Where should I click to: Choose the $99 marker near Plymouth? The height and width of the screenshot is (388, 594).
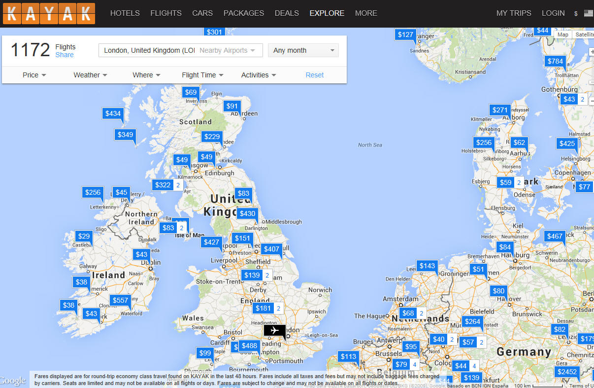point(205,353)
